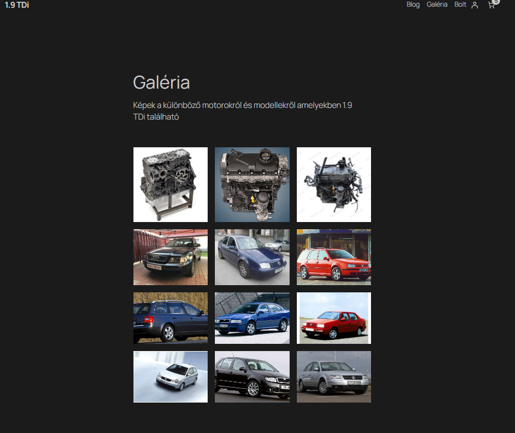515x433 pixels.
Task: Go to the Blog page
Action: (413, 4)
